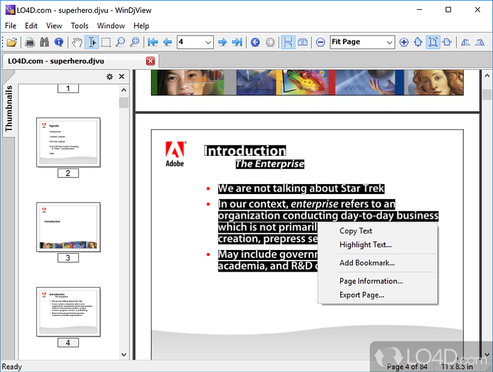
Task: Select the rectangle Select tool
Action: [x=106, y=42]
